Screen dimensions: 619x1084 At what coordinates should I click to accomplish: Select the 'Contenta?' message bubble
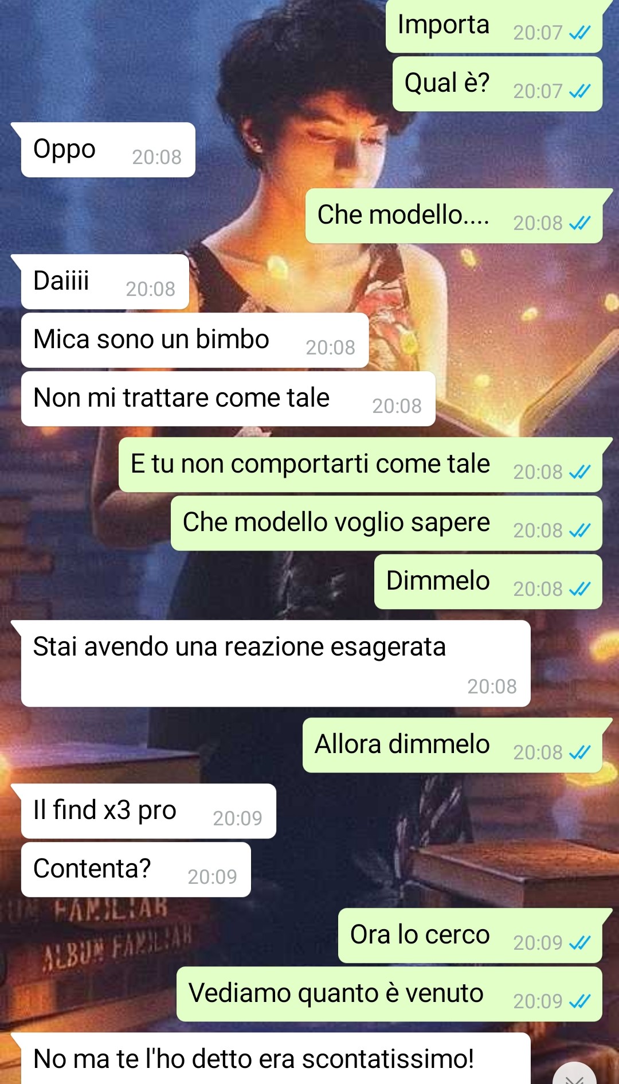(x=136, y=869)
